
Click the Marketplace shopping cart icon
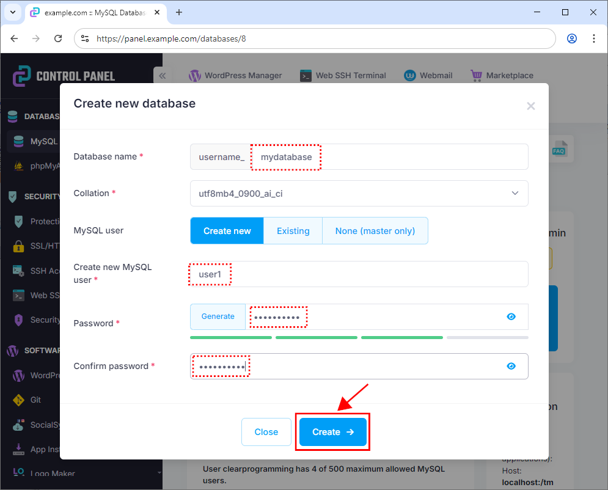pyautogui.click(x=476, y=76)
